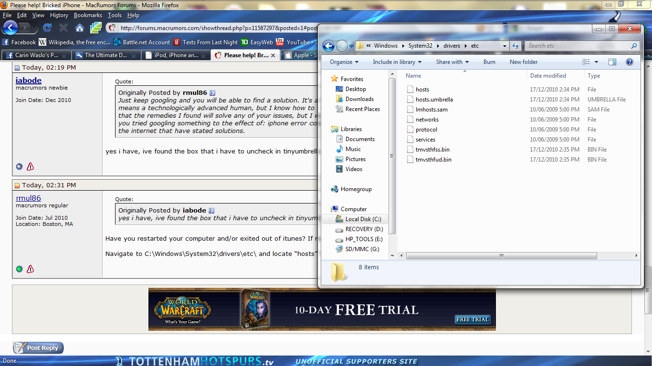The image size is (652, 366).
Task: Open the Battle.net Account bookmark
Action: [142, 42]
